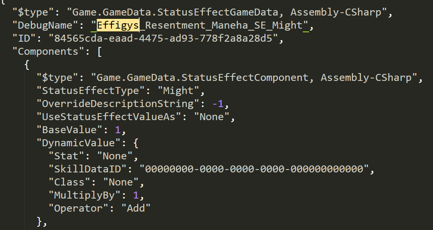Select the "Might" value string
The width and height of the screenshot is (433, 230).
(x=181, y=91)
